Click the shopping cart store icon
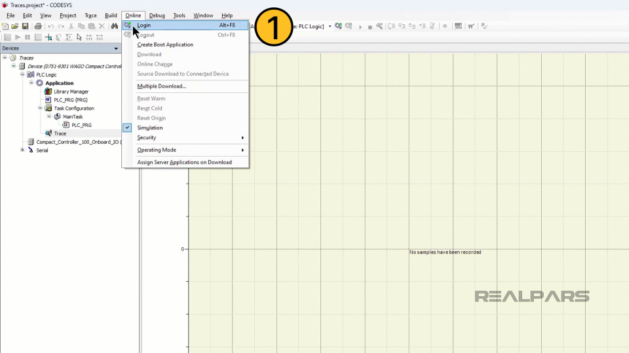Image resolution: width=629 pixels, height=353 pixels. 471,26
